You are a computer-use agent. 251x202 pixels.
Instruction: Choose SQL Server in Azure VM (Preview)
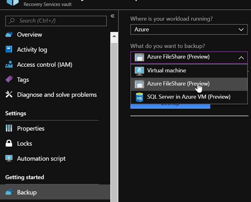pyautogui.click(x=189, y=97)
